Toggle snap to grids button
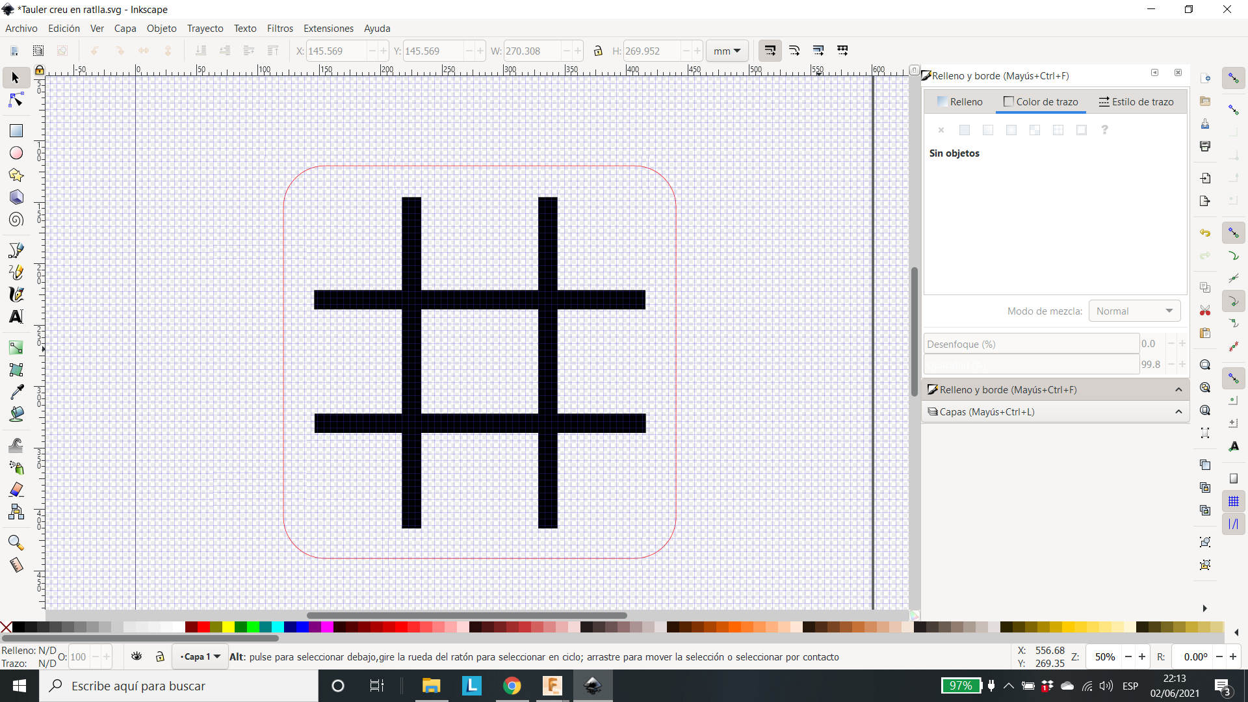 coord(1234,501)
